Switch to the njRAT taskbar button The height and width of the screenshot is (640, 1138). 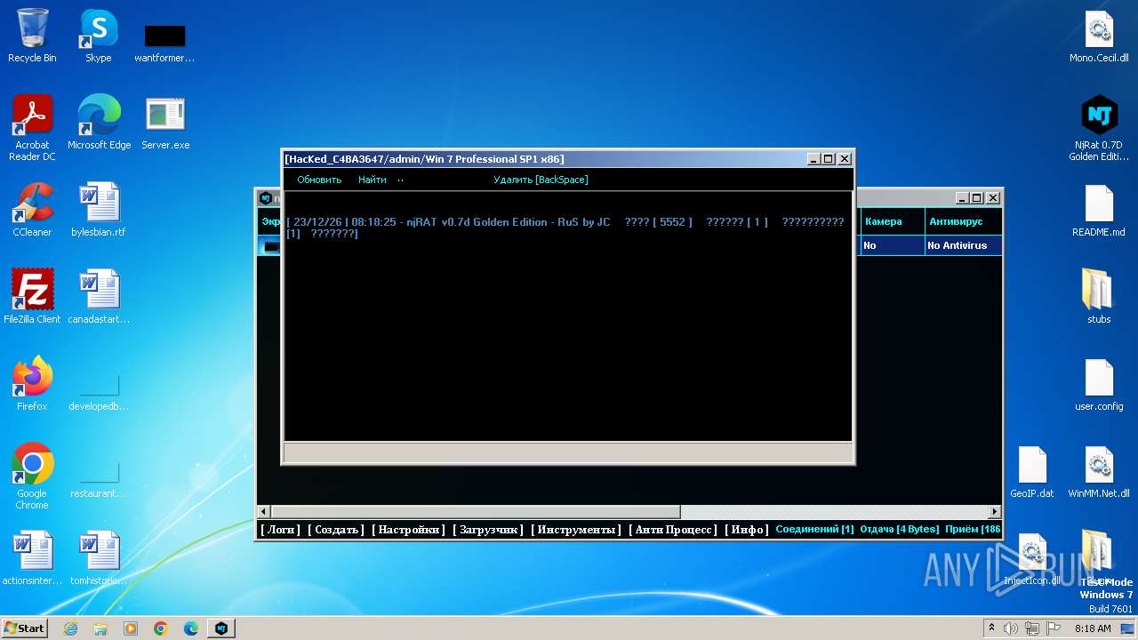[221, 628]
